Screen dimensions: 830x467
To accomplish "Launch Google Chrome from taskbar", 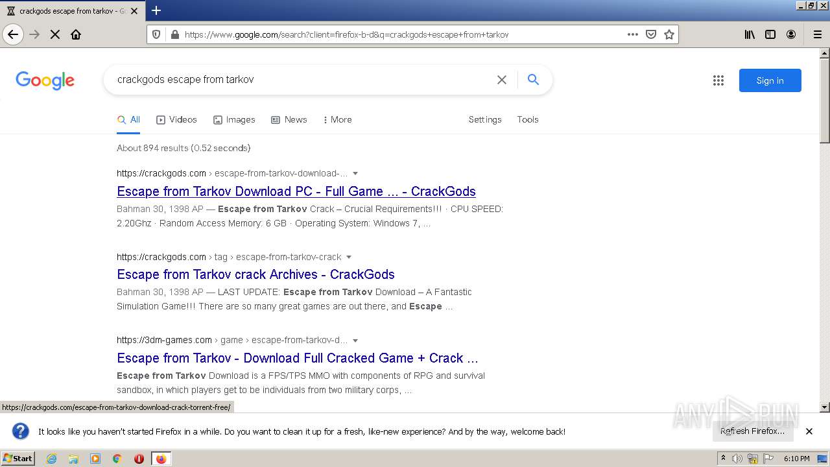I will (x=117, y=459).
